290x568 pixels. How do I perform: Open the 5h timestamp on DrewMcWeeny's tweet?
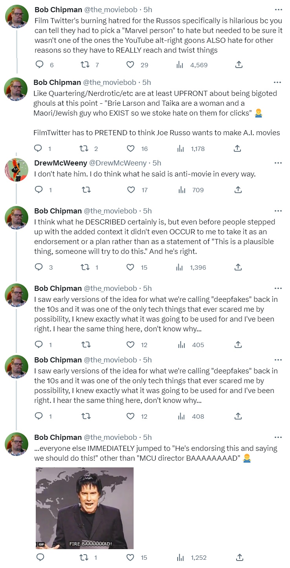tap(157, 163)
